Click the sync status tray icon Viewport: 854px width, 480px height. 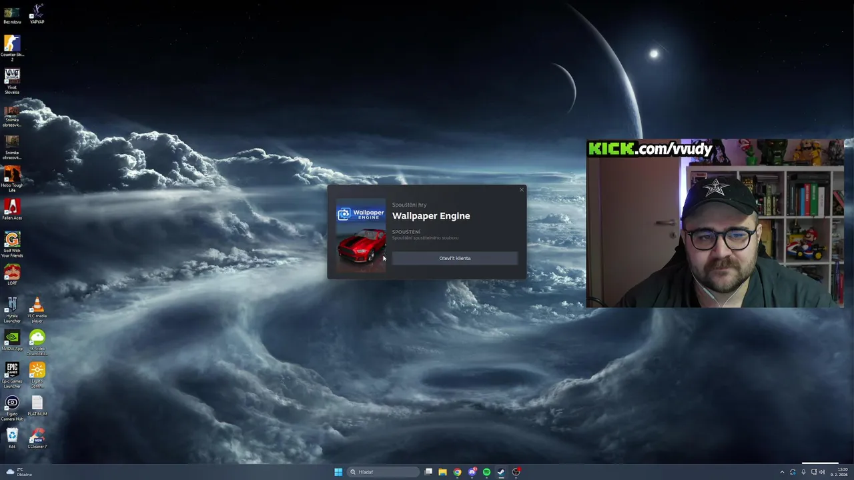coord(793,472)
